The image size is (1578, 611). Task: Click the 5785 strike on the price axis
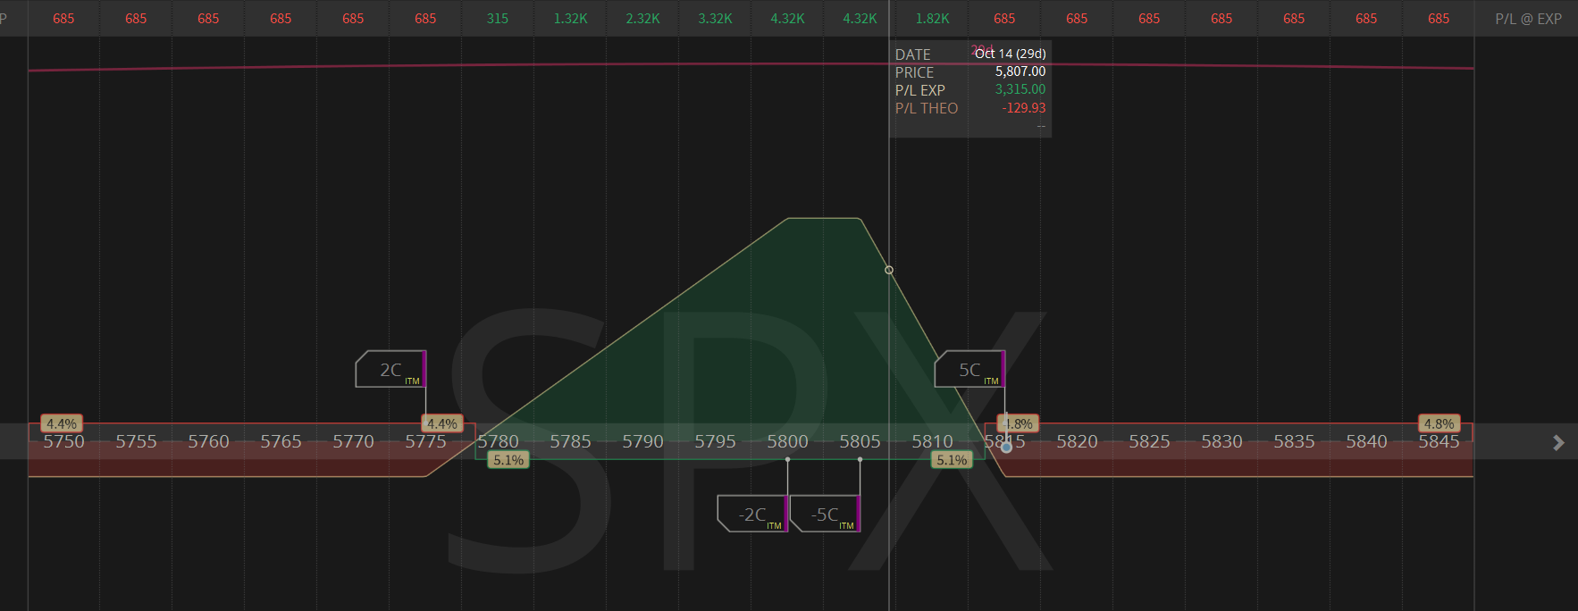[x=570, y=441]
